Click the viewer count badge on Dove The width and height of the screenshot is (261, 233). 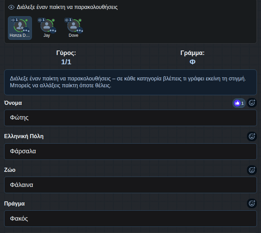pyautogui.click(x=68, y=20)
